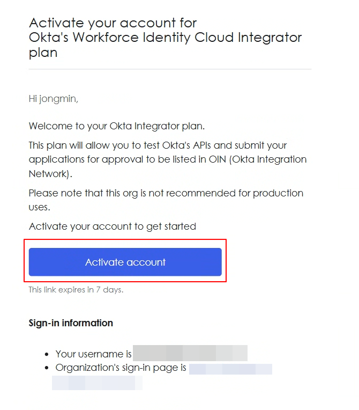Click the blue Activate account button
This screenshot has width=359, height=410.
(x=125, y=262)
